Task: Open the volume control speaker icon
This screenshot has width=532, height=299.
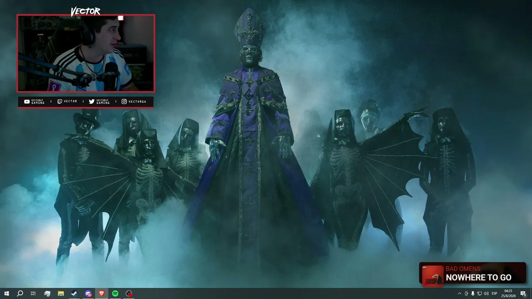Action: [486, 294]
